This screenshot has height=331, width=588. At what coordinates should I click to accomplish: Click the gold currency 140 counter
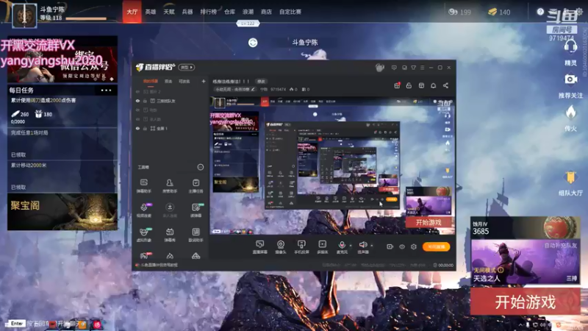click(499, 12)
